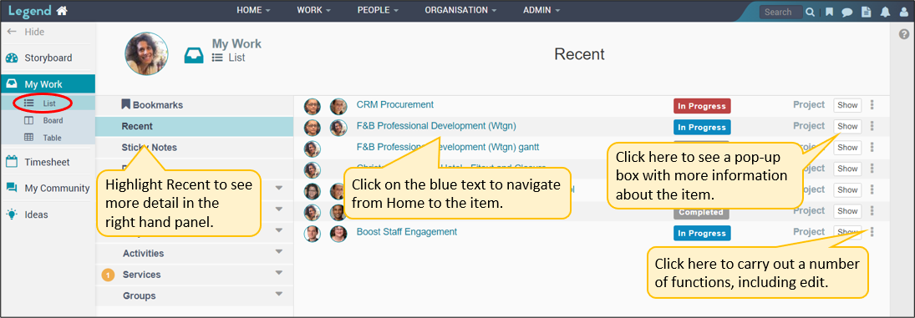
Task: Click the large profile photo
Action: coord(146,53)
